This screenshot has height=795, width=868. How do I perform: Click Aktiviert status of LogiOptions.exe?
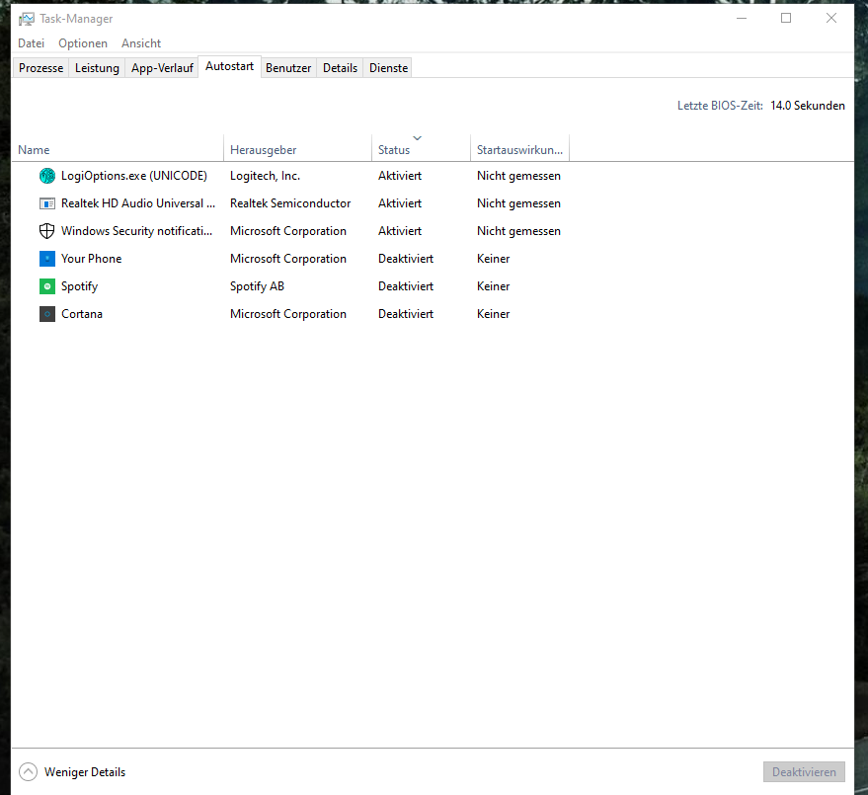(x=400, y=176)
